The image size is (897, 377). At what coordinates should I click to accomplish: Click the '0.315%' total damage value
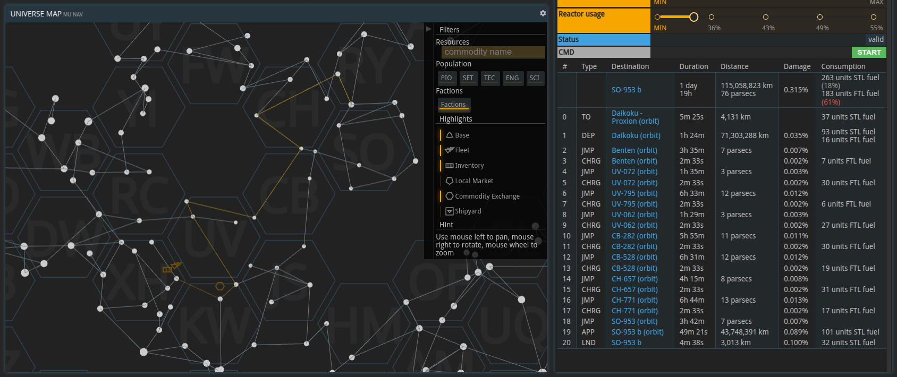click(x=796, y=90)
